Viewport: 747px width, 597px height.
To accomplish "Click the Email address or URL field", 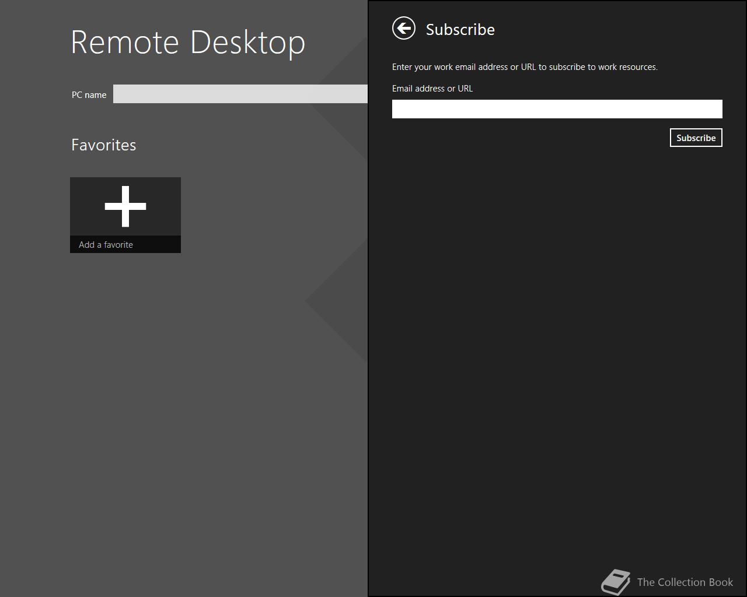I will point(557,109).
